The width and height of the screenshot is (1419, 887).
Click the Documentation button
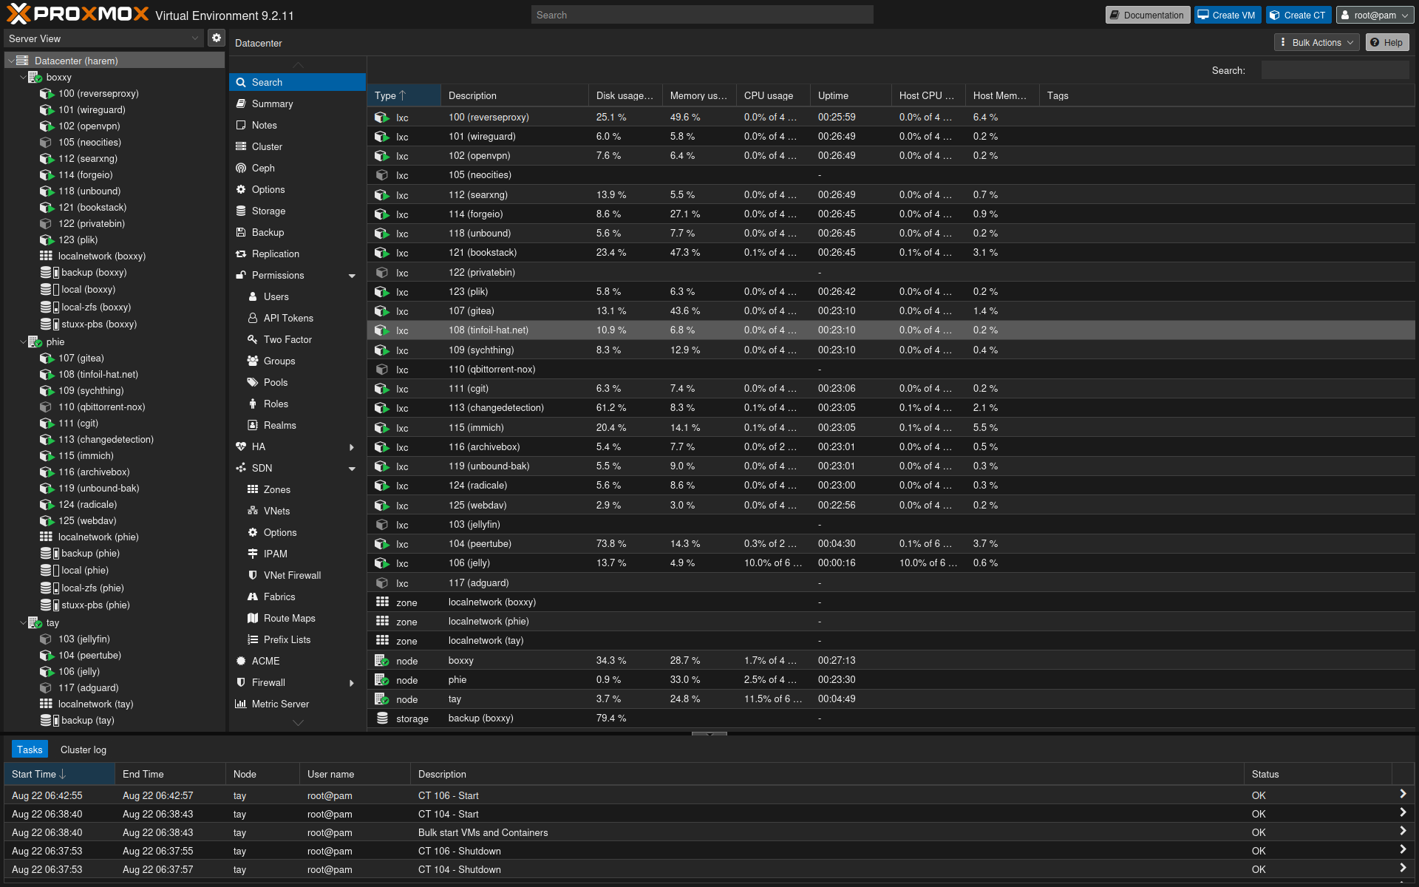[x=1146, y=15]
